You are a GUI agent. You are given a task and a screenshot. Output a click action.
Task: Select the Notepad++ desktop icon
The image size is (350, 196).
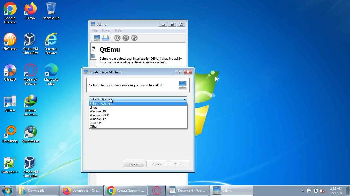[x=10, y=165]
